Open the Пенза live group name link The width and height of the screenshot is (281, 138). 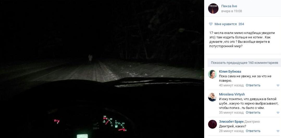pos(229,6)
